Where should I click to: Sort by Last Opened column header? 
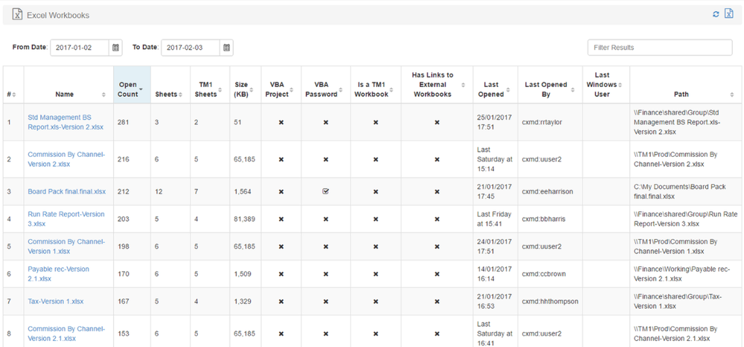pos(491,89)
